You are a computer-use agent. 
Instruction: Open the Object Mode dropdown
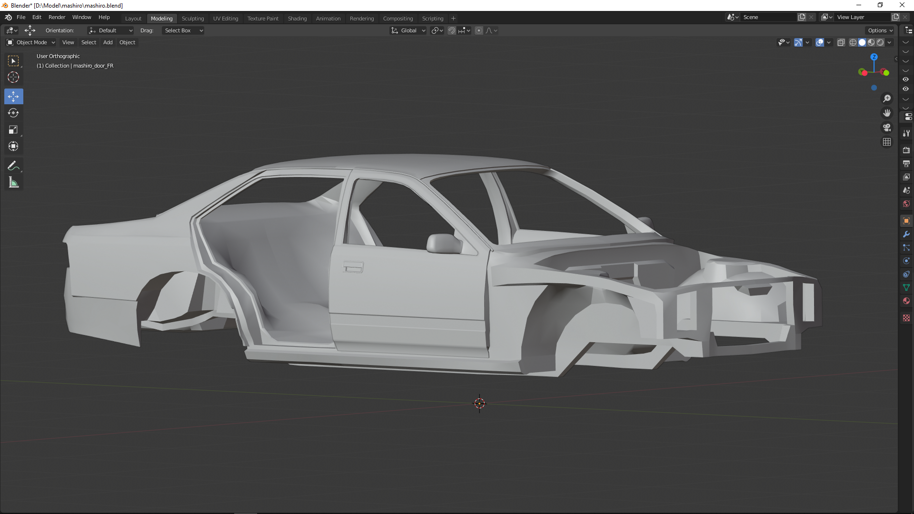(x=31, y=42)
